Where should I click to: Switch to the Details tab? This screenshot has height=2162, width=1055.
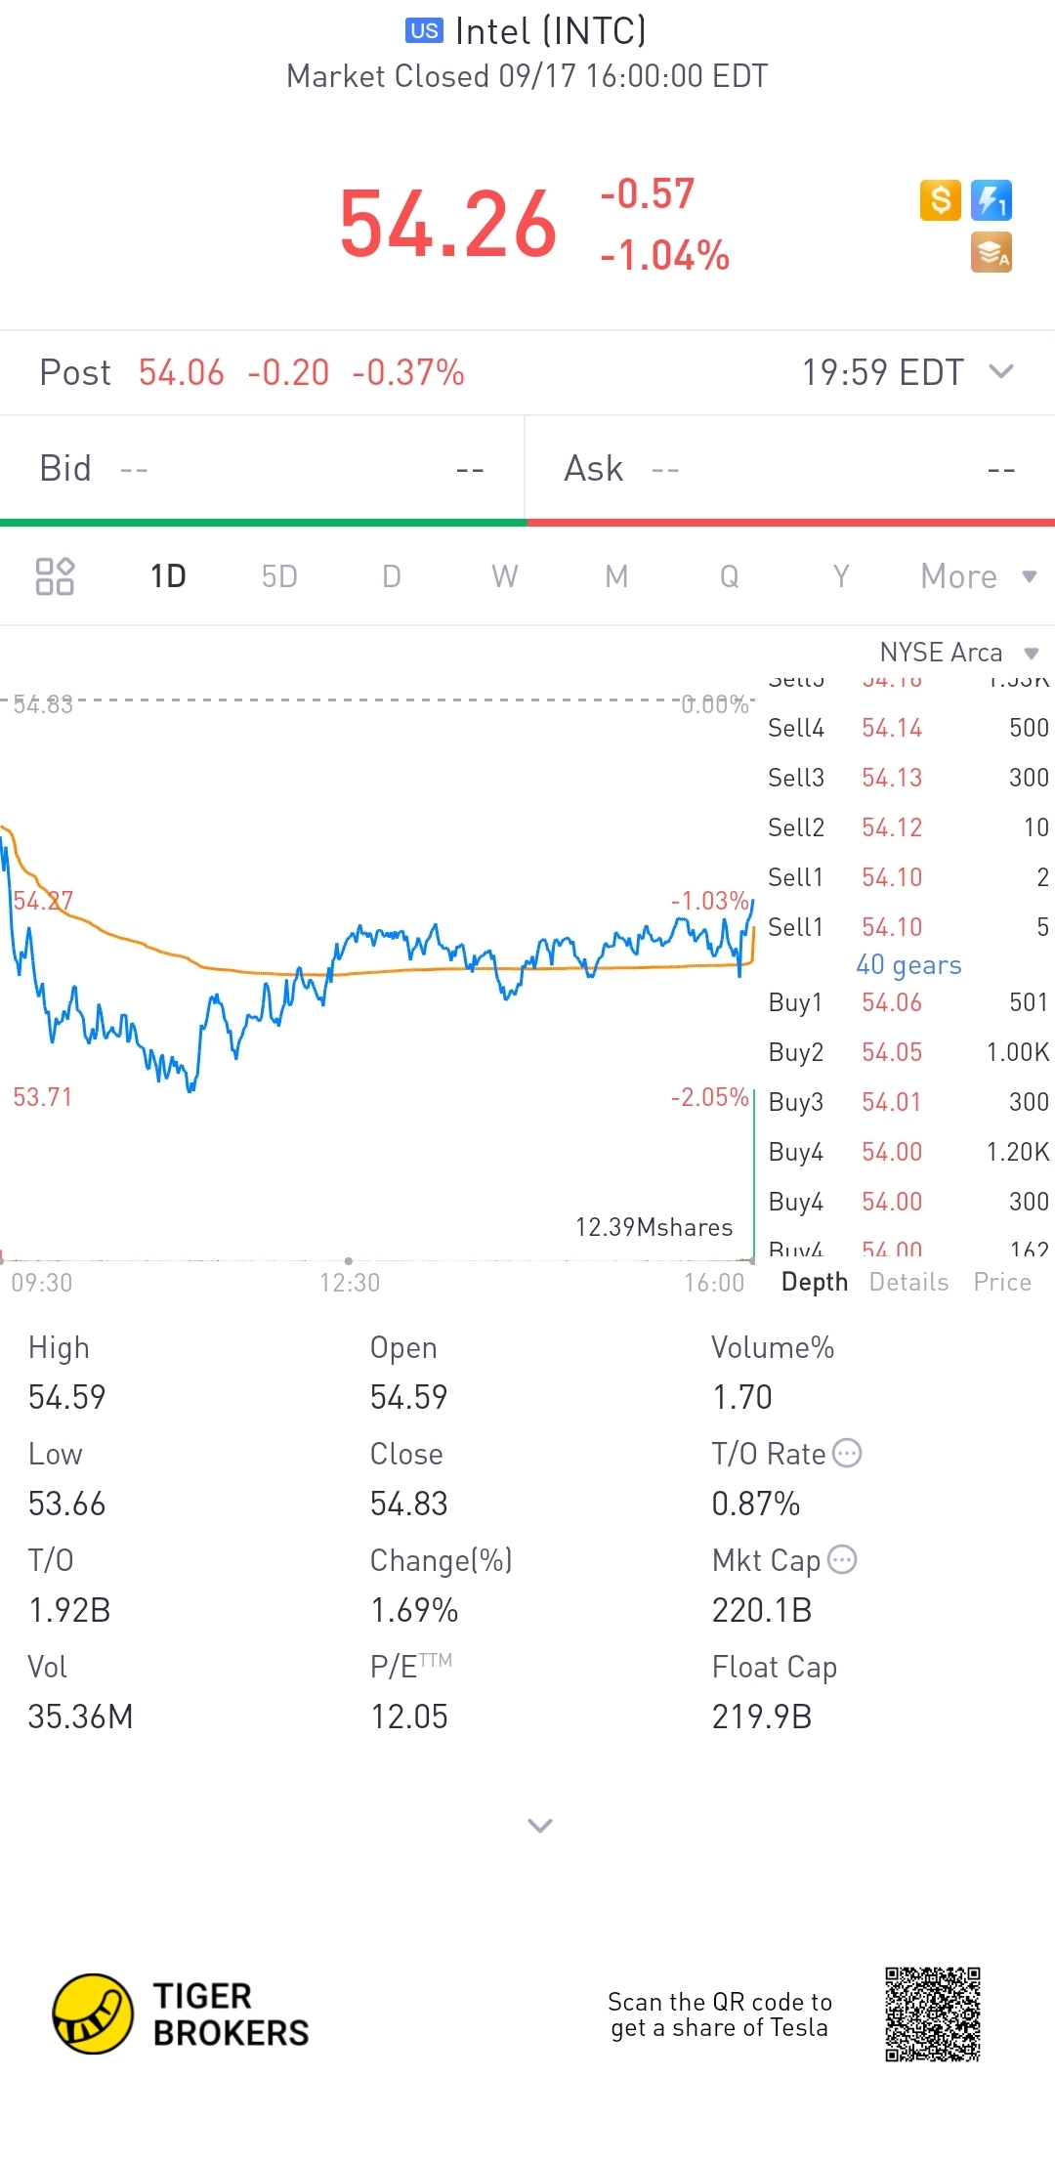pos(908,1282)
